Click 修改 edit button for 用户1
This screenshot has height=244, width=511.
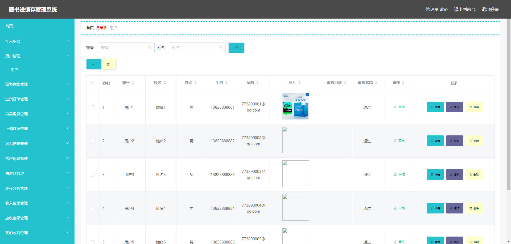click(455, 107)
